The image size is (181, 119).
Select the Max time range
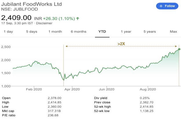(x=173, y=32)
